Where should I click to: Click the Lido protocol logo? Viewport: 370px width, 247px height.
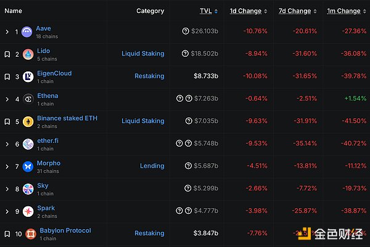point(27,54)
